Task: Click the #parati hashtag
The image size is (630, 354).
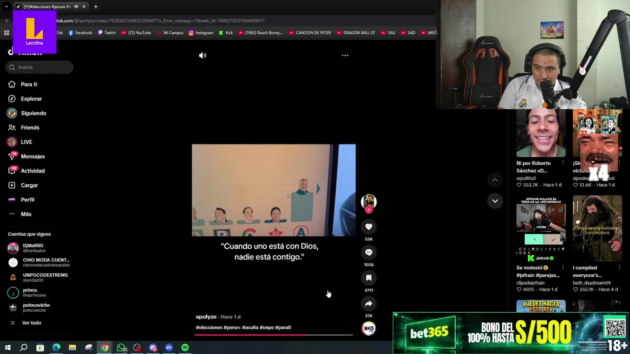Action: pyautogui.click(x=283, y=327)
